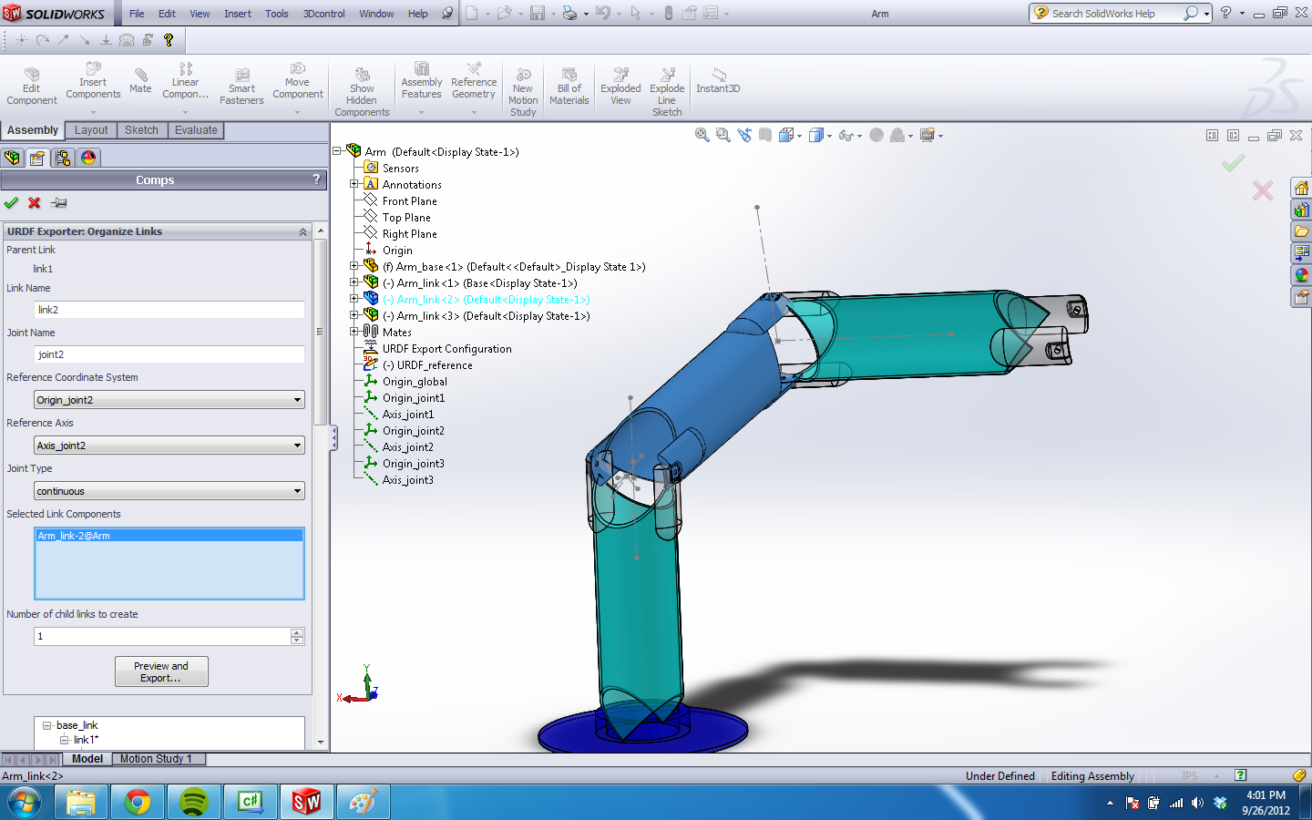
Task: Select the Mate tool
Action: pos(140,80)
